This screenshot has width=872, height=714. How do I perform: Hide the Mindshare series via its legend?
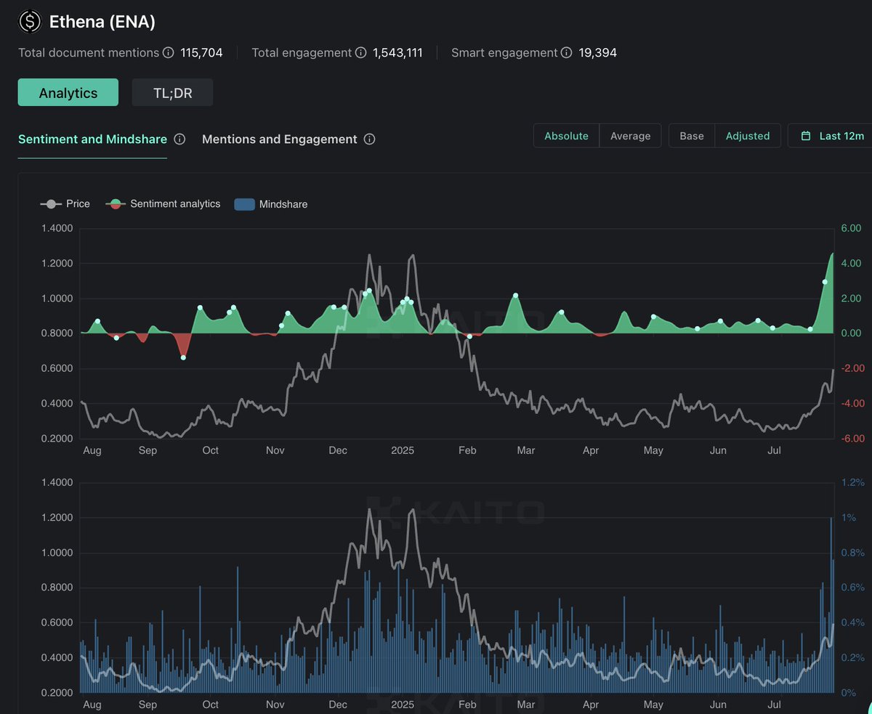[283, 204]
